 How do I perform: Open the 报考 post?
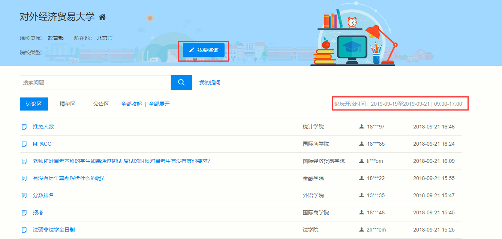(38, 212)
